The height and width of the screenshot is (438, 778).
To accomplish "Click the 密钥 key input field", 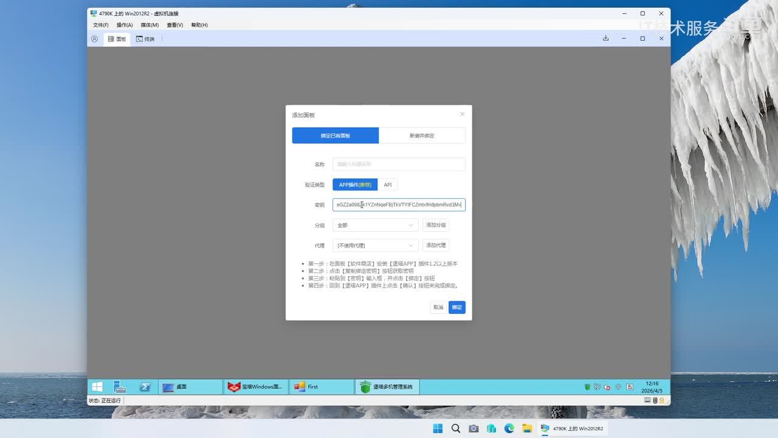I will coord(399,205).
